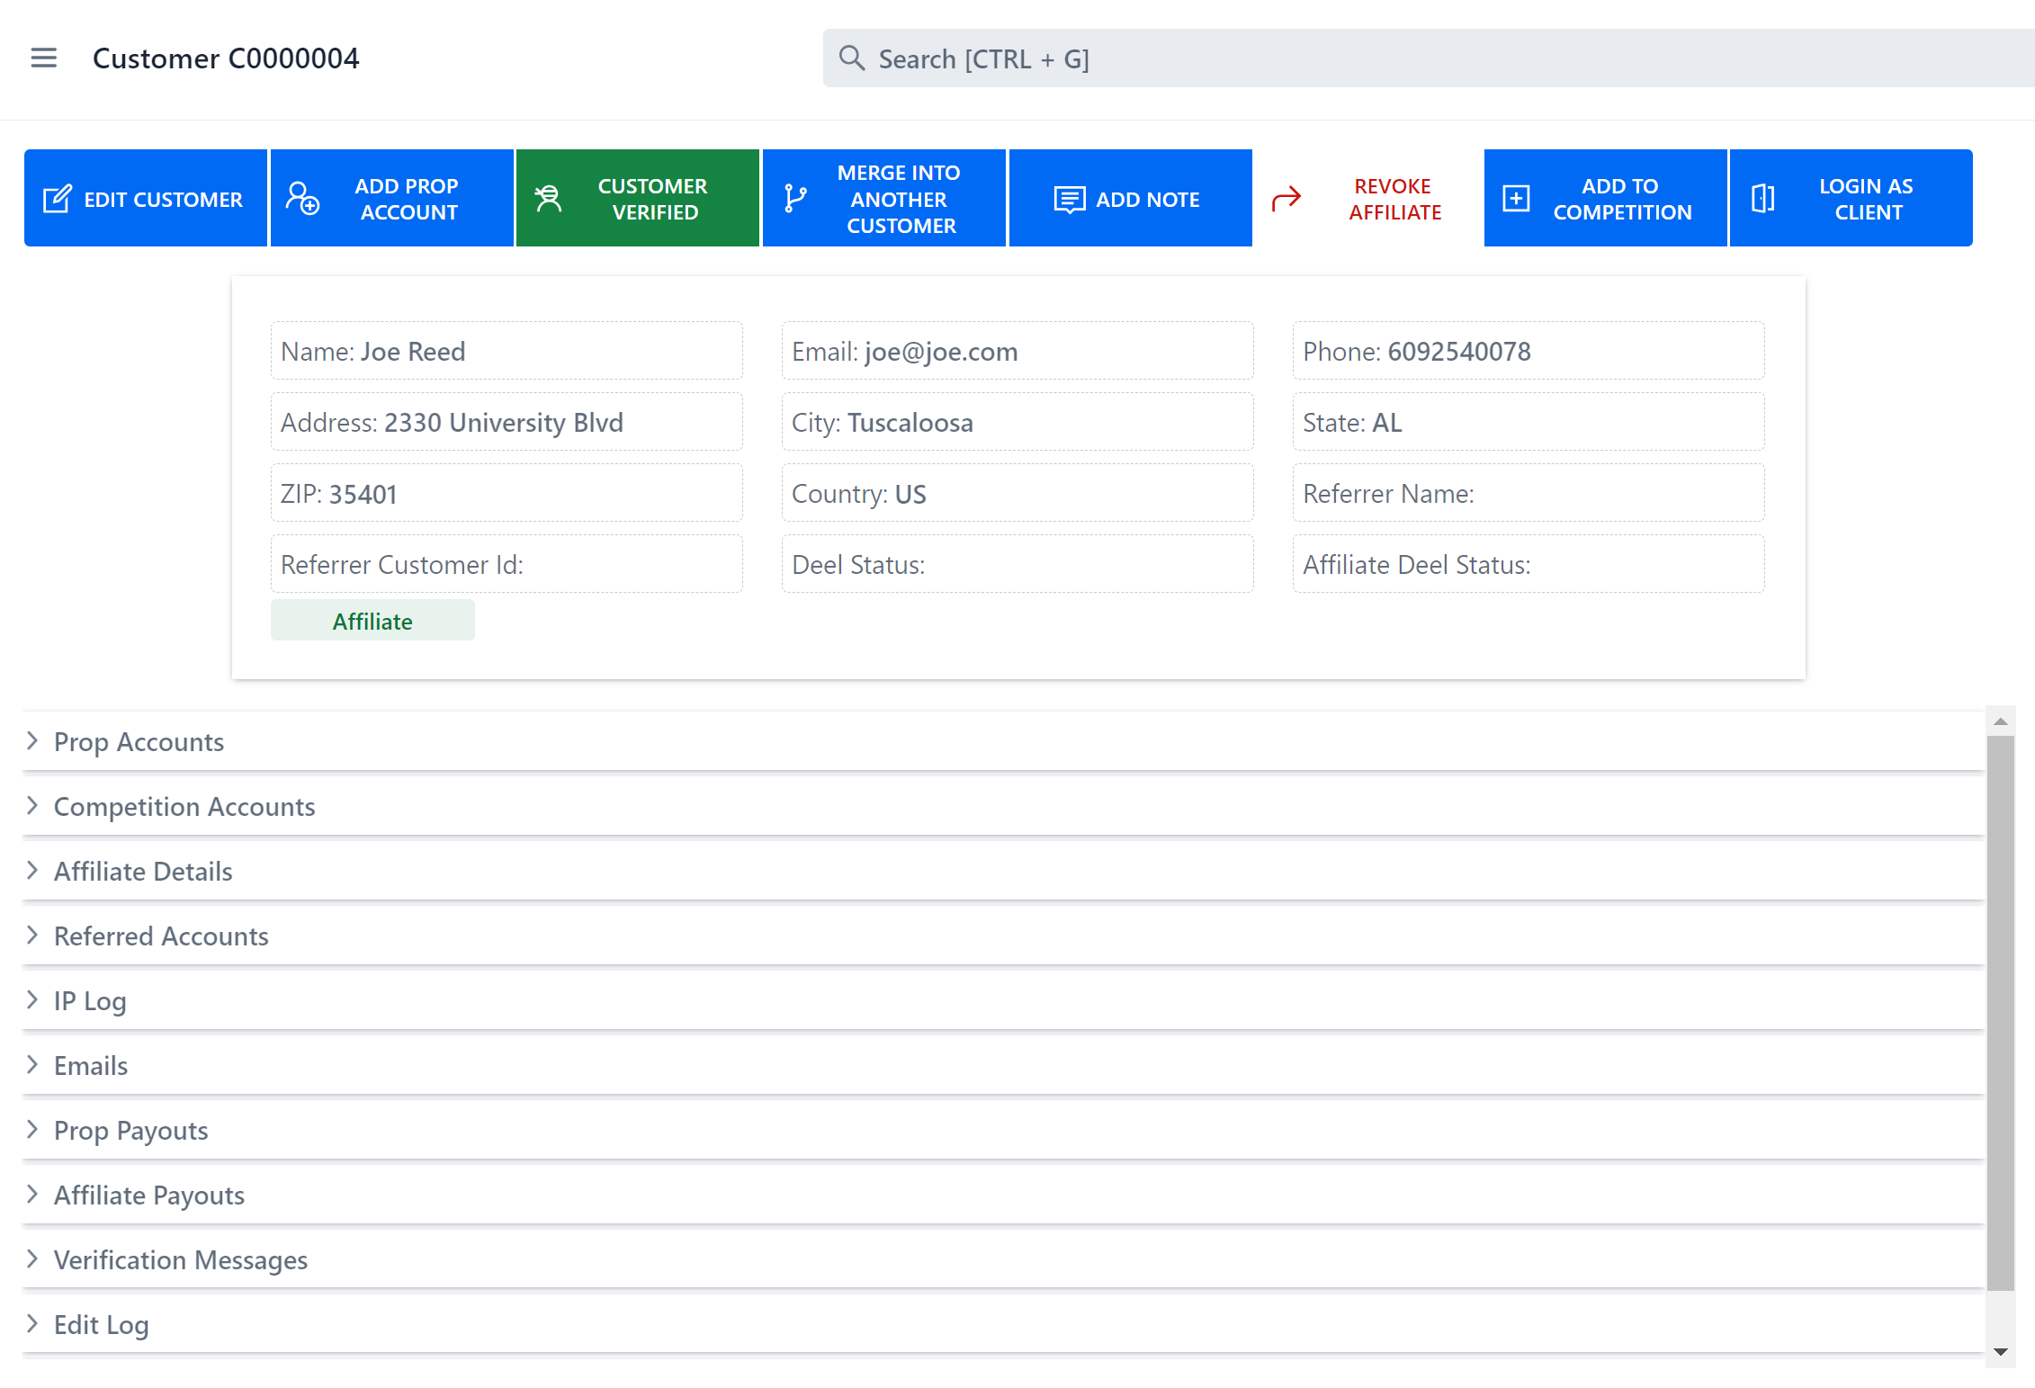Click the red Revoke Affiliate arrow icon
The height and width of the screenshot is (1388, 2035).
[1286, 198]
